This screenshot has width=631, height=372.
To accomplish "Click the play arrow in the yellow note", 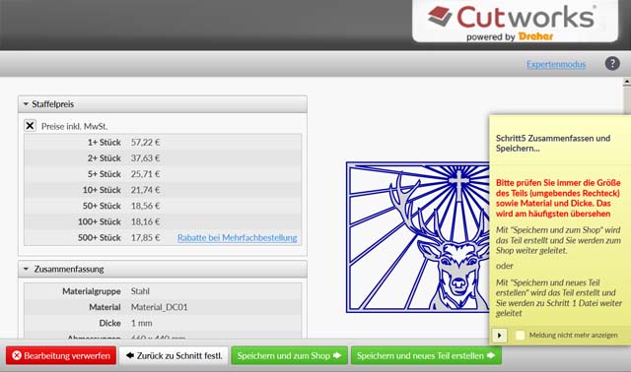I will click(500, 335).
